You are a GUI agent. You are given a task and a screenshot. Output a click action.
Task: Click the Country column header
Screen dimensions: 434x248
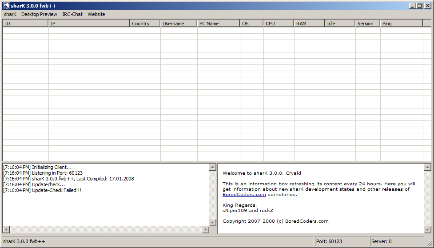click(145, 24)
